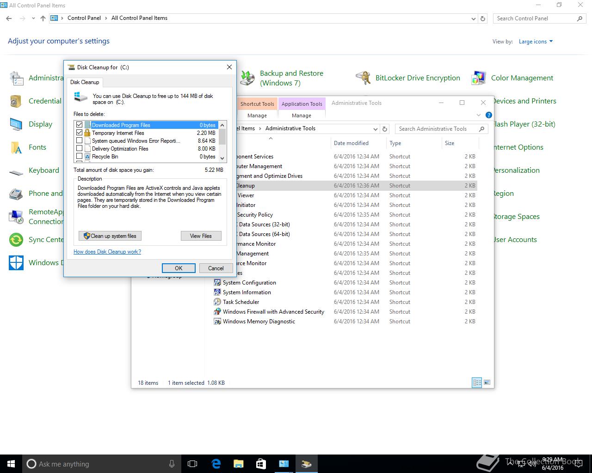Sort by the Type column header
This screenshot has height=473, width=592.
414,143
